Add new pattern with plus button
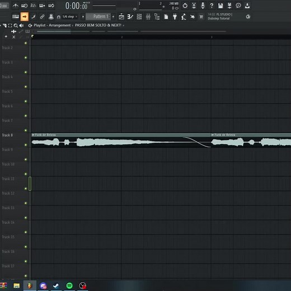The height and width of the screenshot is (291, 291). (113, 17)
